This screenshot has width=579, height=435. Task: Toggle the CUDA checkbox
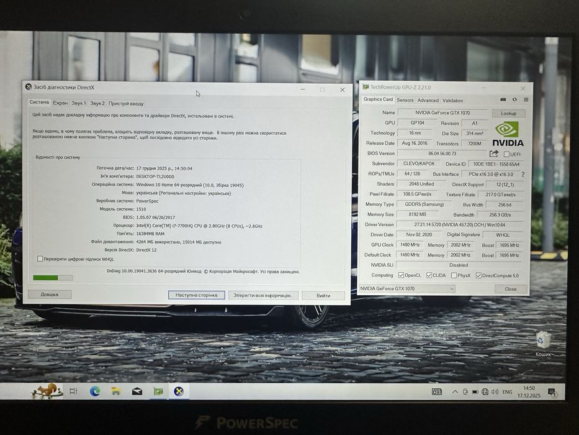click(429, 275)
